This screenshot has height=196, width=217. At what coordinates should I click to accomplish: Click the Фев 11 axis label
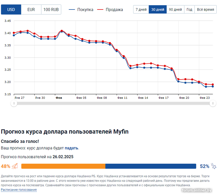(x=122, y=98)
